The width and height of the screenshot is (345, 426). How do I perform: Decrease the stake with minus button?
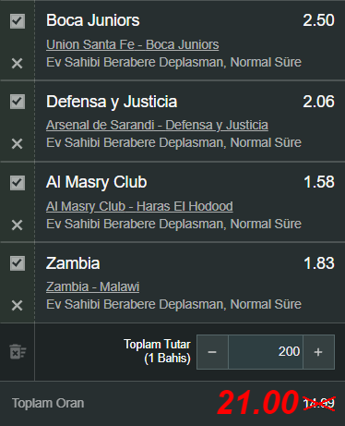(x=212, y=352)
